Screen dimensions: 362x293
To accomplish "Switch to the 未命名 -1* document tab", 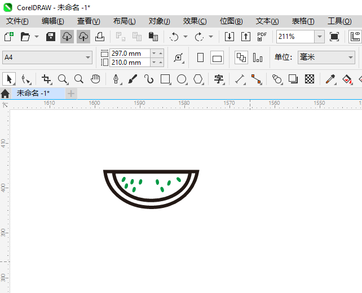I will point(38,94).
